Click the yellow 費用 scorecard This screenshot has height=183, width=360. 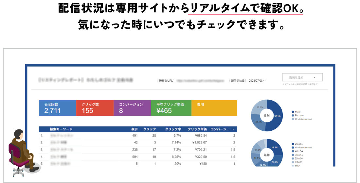pos(214,108)
